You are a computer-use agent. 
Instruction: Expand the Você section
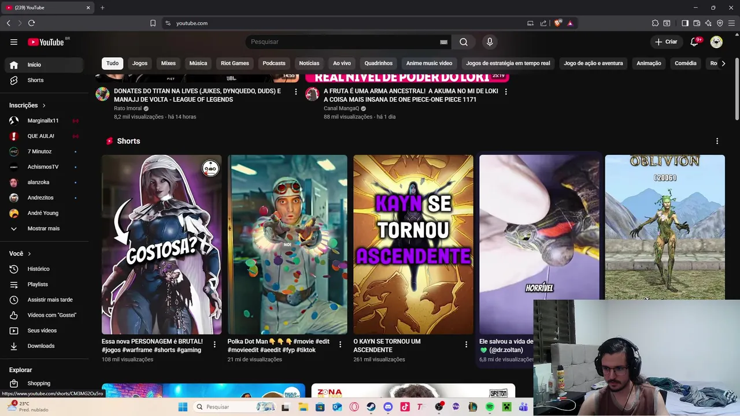point(20,254)
